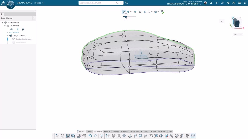
Task: Select the bend surface tool icon
Action: 135,136
